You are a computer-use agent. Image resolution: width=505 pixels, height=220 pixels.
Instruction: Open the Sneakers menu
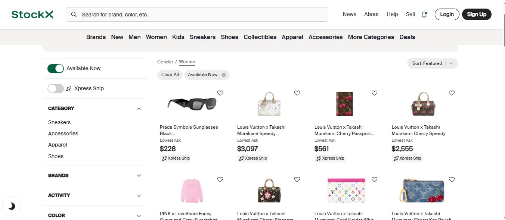[202, 37]
